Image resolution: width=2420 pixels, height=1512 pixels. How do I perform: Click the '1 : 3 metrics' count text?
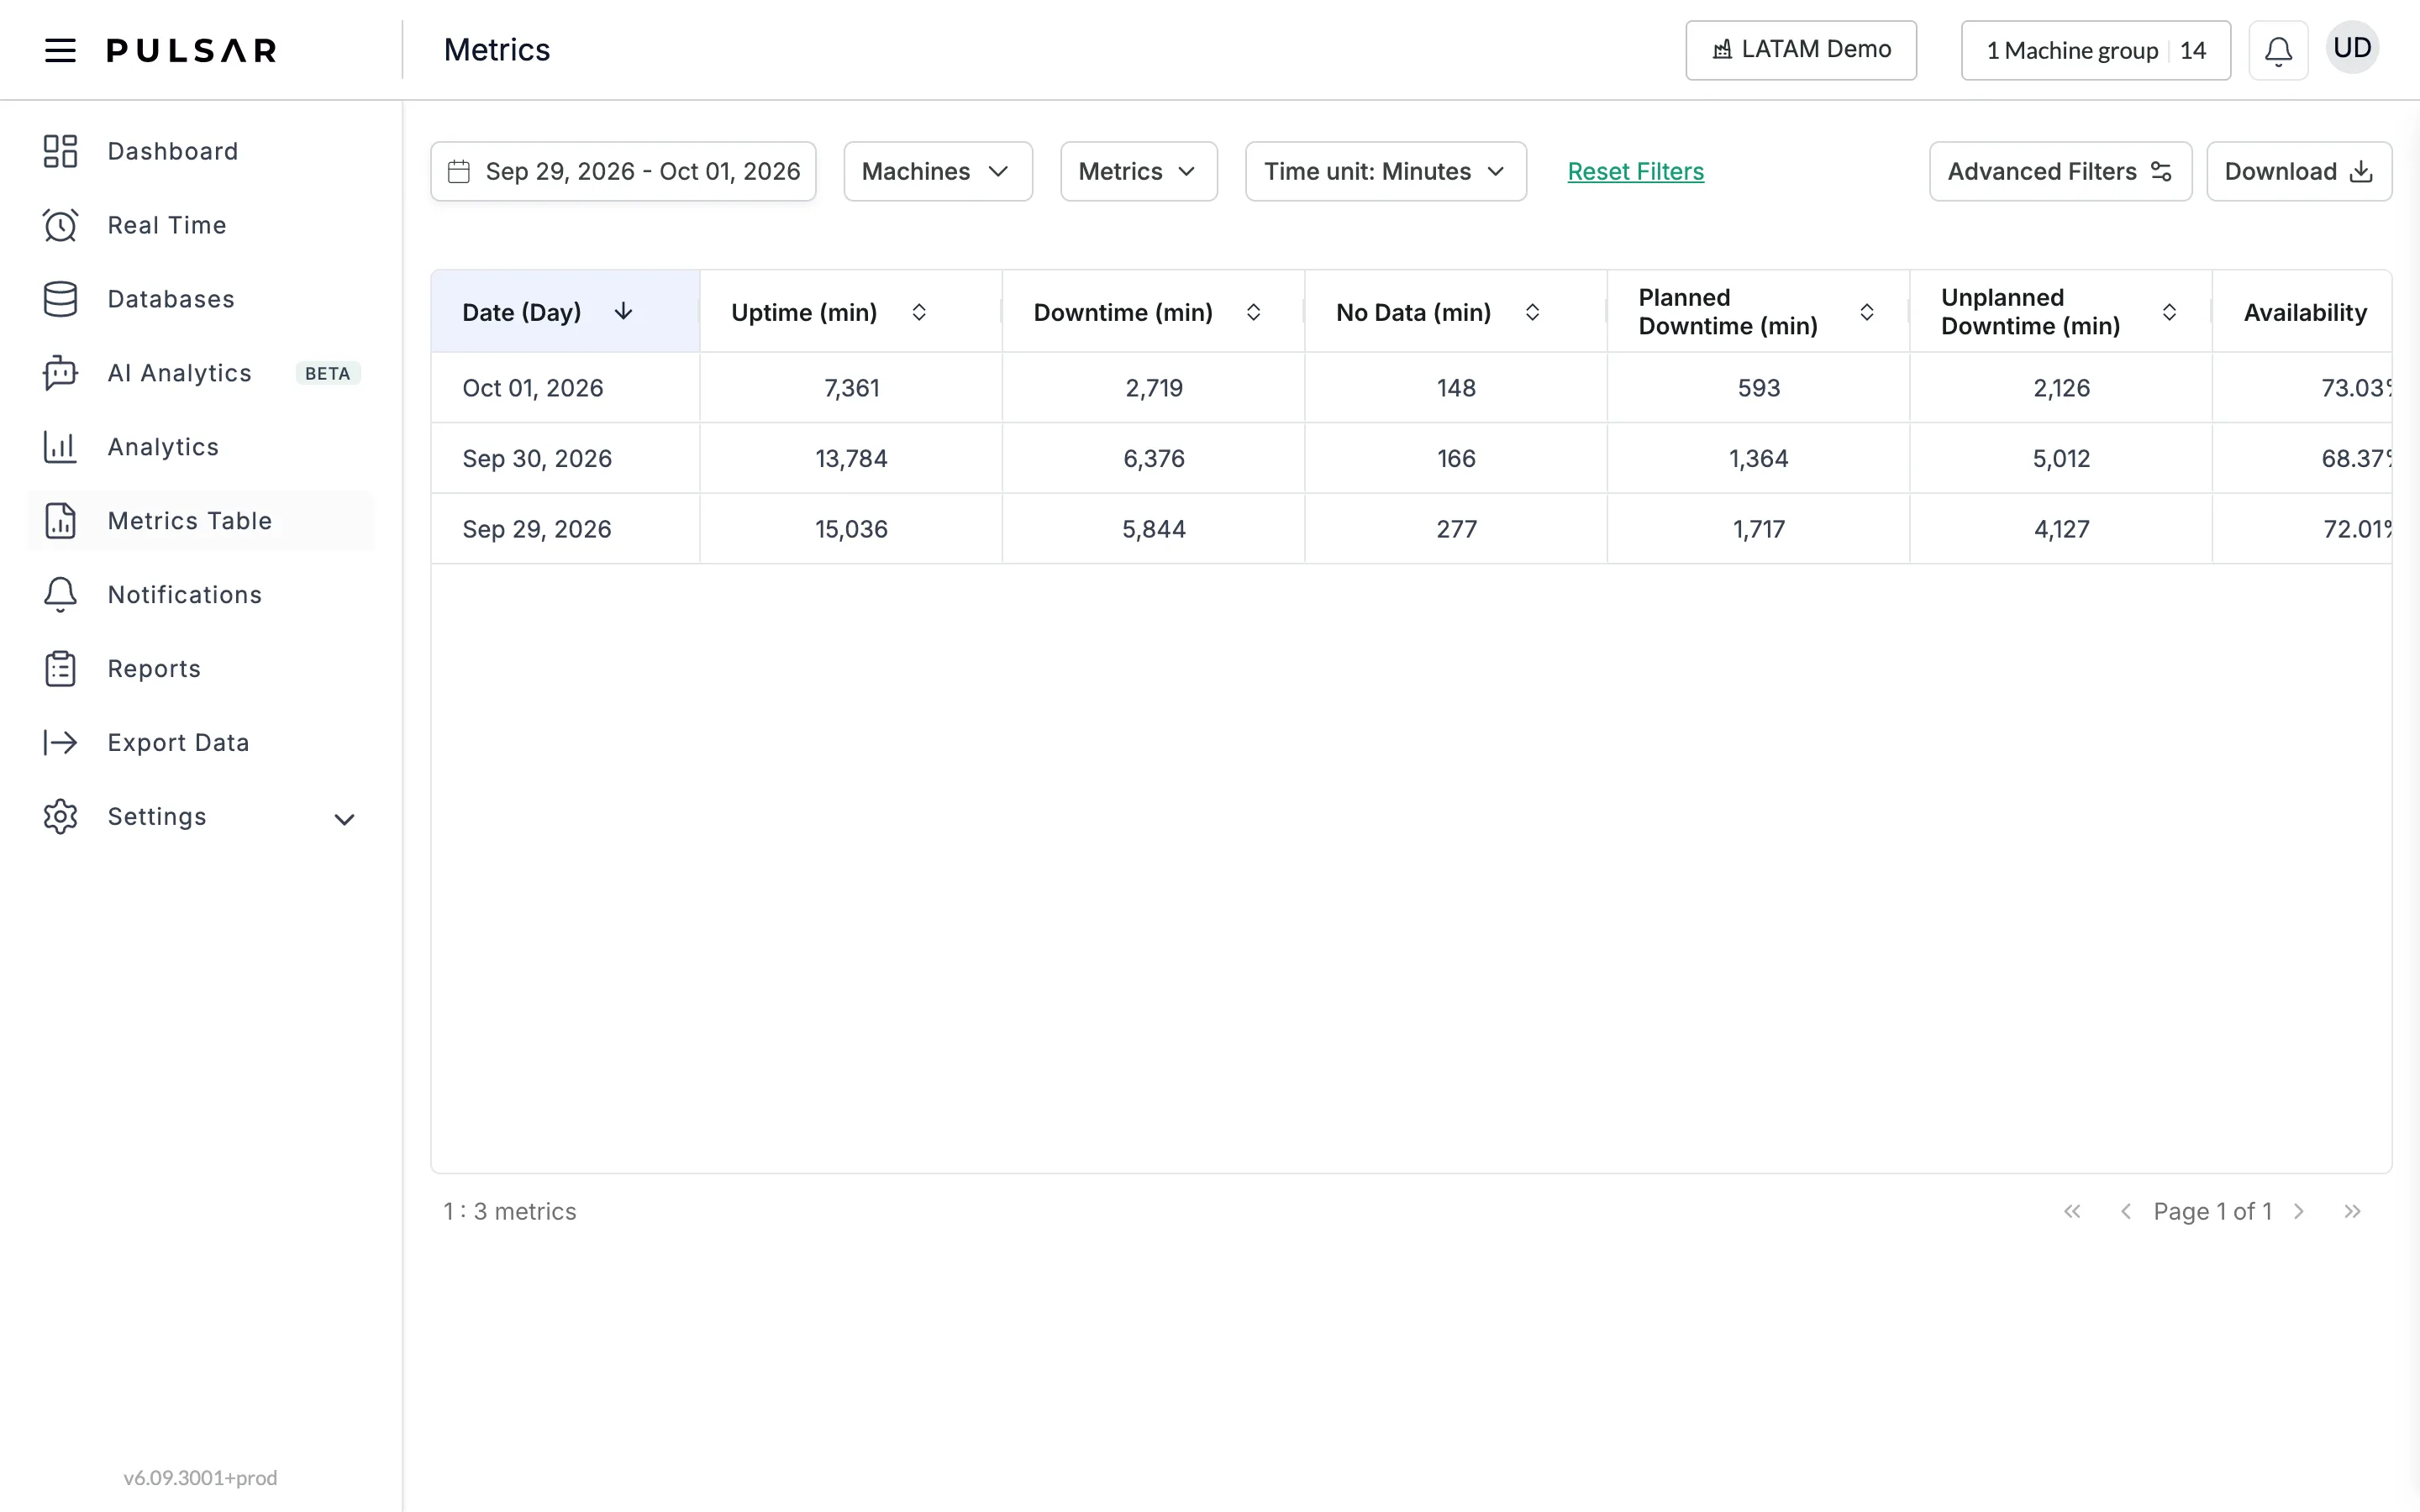(510, 1211)
